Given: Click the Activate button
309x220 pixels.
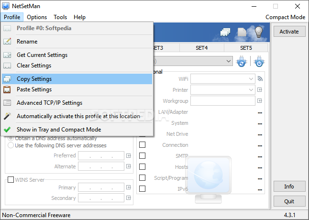Looking at the screenshot, I should coord(289,32).
